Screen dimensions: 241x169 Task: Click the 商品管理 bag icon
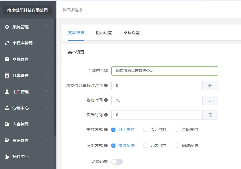tap(7, 59)
